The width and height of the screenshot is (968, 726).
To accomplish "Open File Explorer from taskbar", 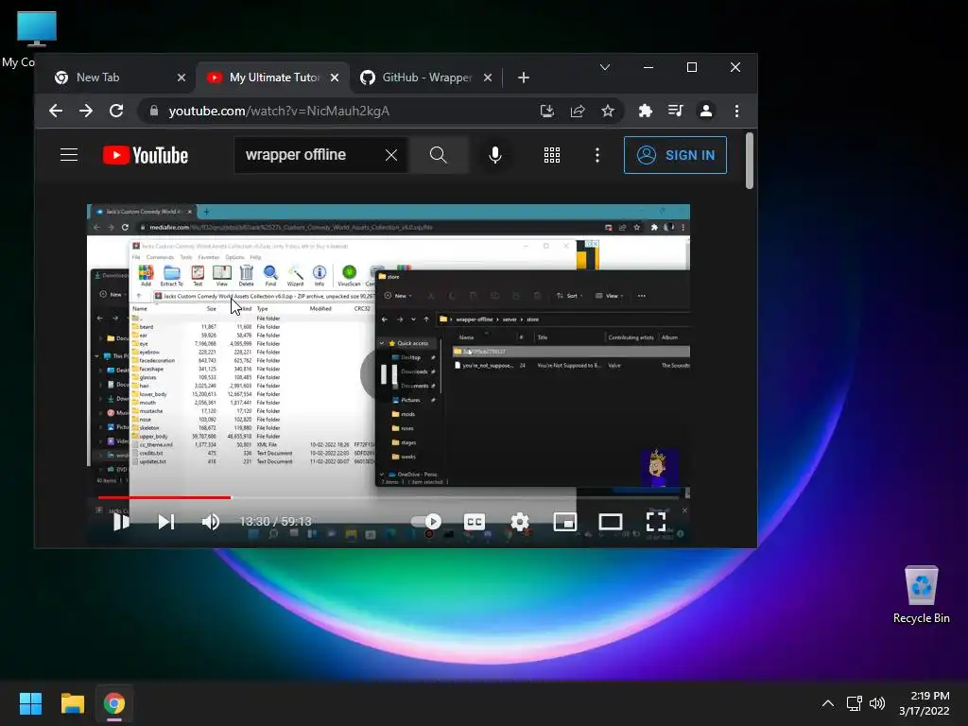I will pos(72,703).
